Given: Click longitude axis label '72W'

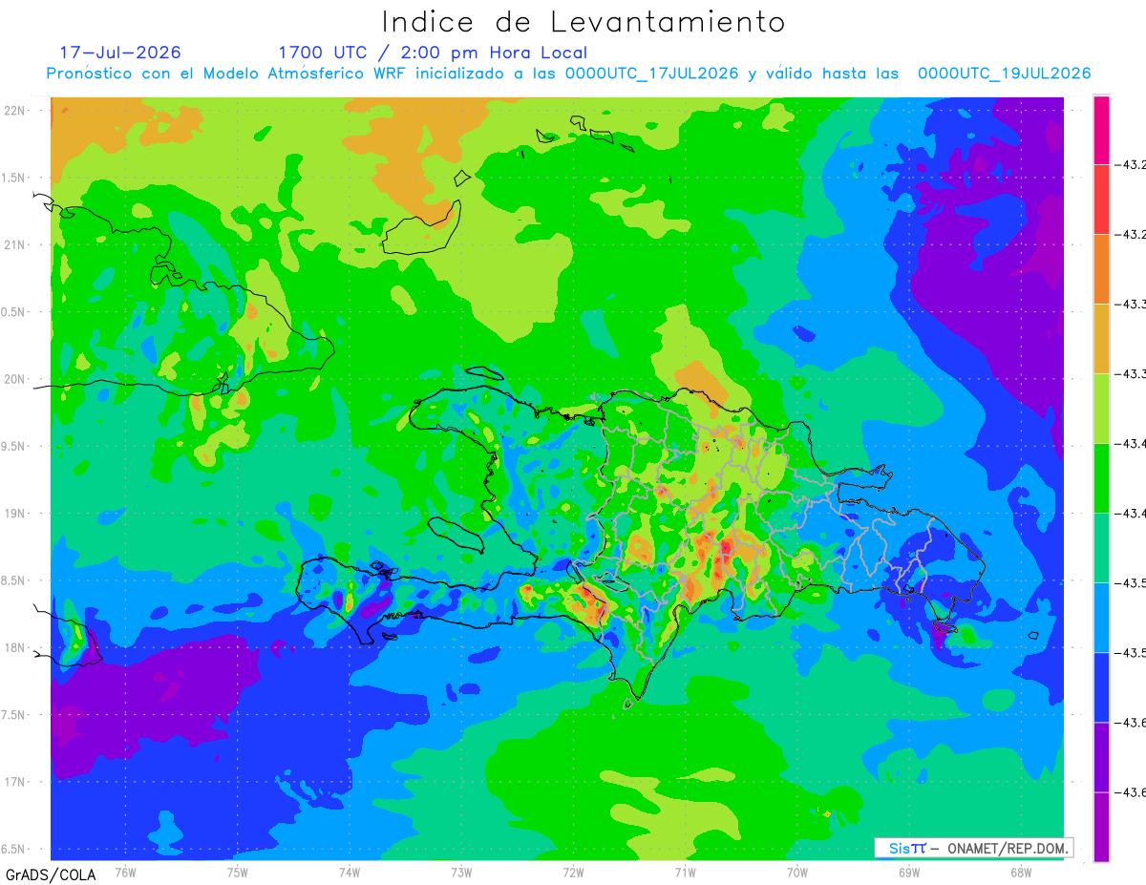Looking at the screenshot, I should tap(573, 873).
